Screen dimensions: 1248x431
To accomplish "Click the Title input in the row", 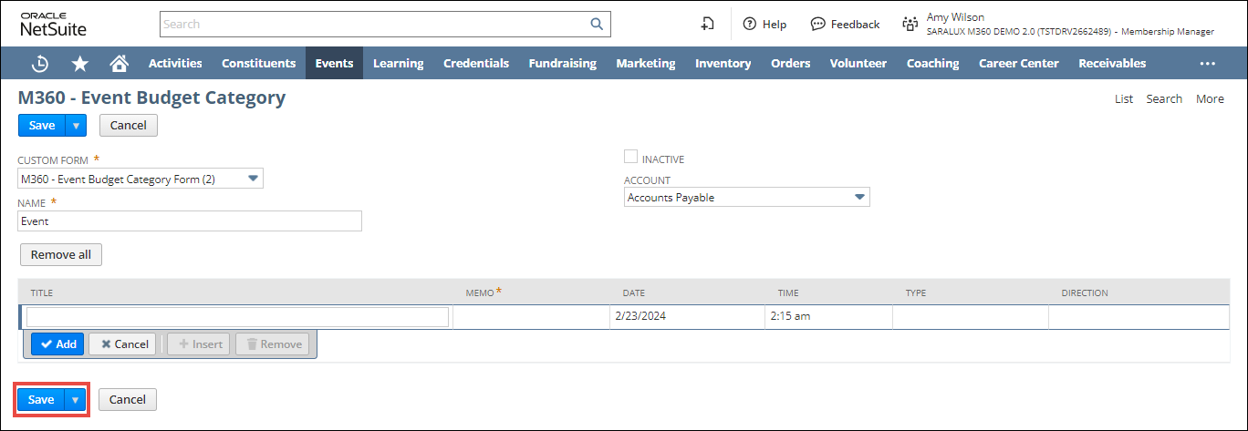I will tap(237, 317).
